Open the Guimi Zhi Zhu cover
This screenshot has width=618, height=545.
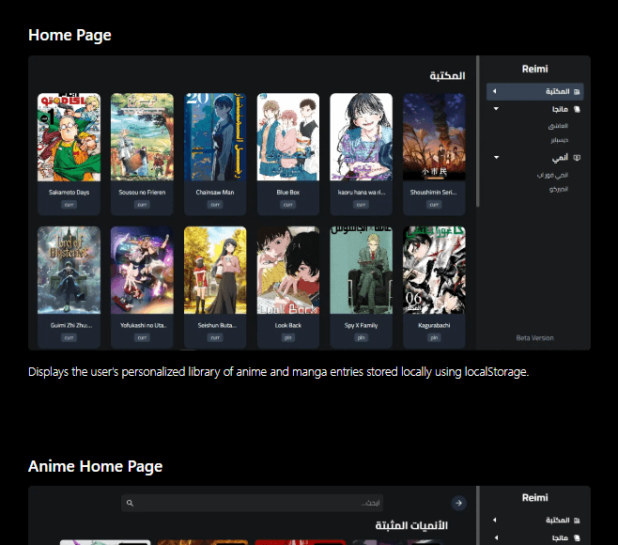(x=69, y=270)
